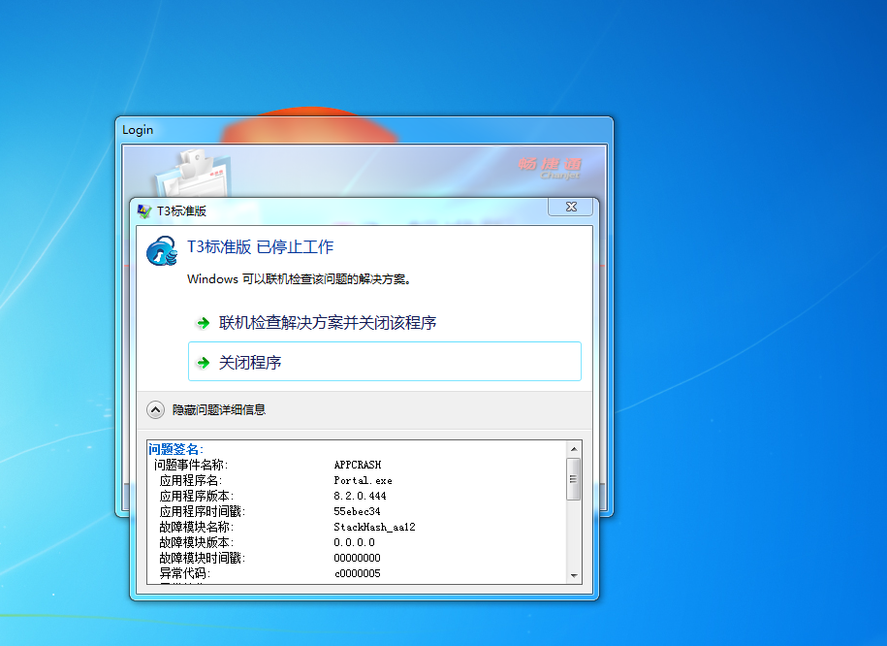The width and height of the screenshot is (887, 646).
Task: Click the Portal.exe value
Action: [x=363, y=480]
